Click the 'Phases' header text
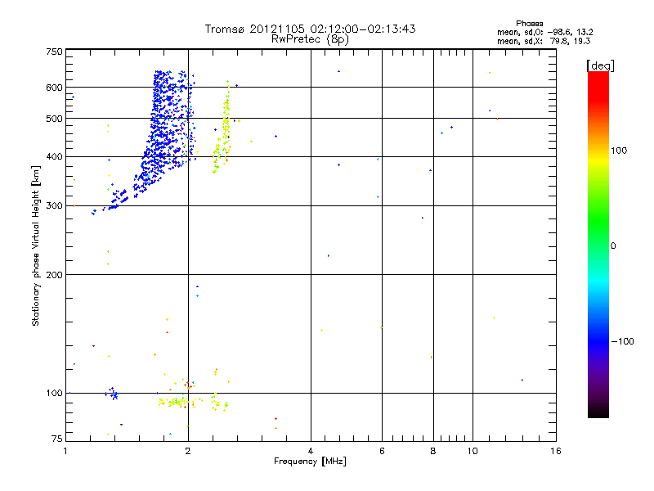The height and width of the screenshot is (491, 654). [529, 24]
